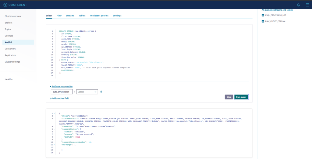Click the stream icon beside RAW_CLIENTS_STREAM

263,21
